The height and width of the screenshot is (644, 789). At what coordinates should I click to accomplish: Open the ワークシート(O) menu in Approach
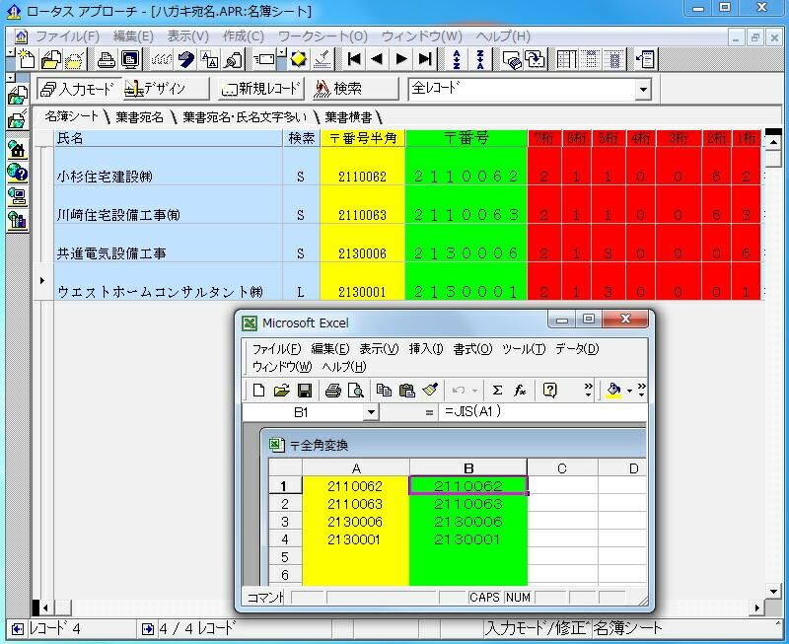tap(323, 36)
